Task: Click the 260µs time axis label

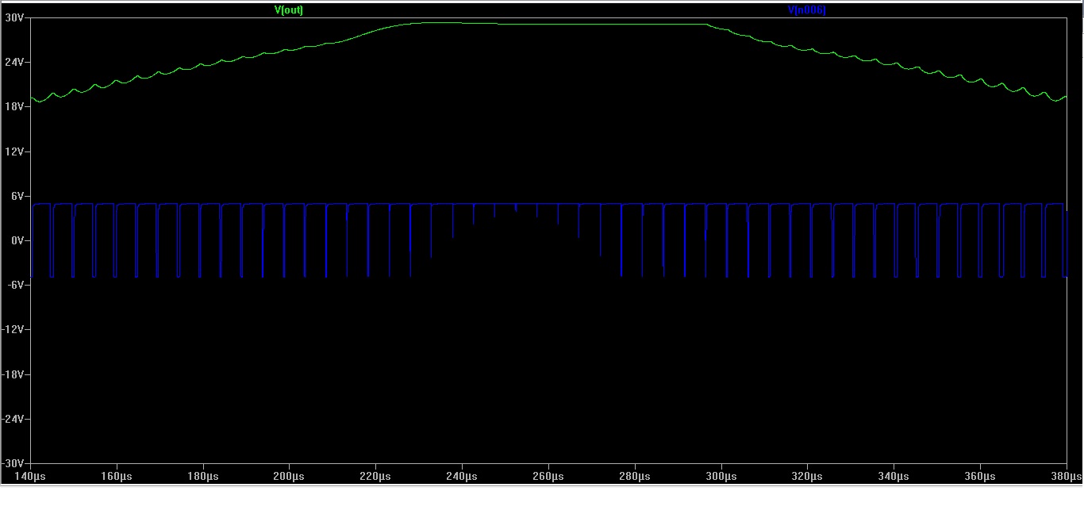Action: (548, 476)
